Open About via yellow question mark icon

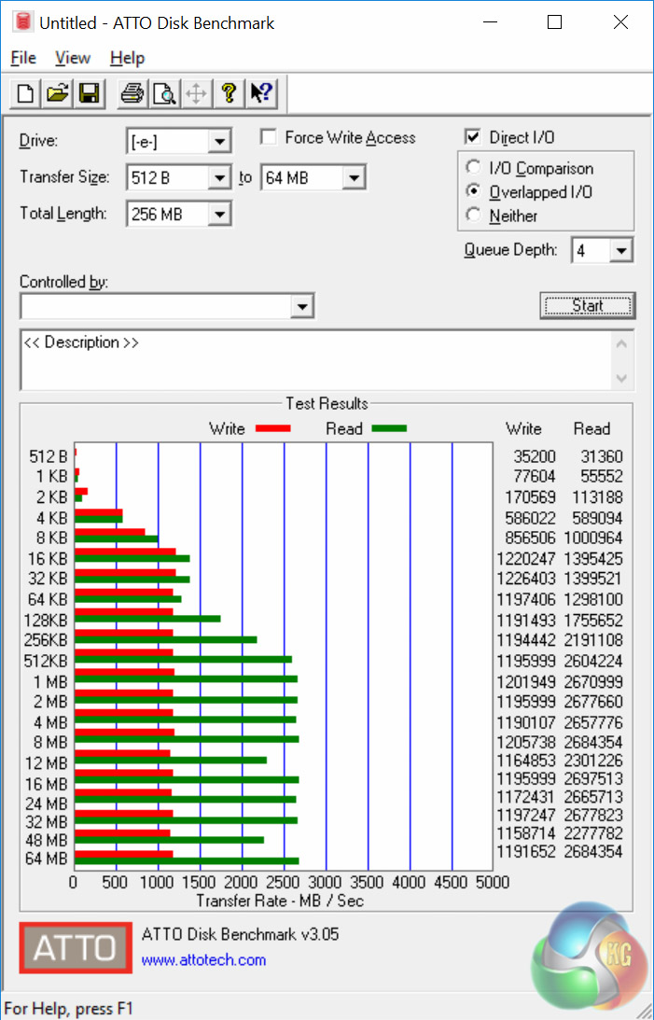coord(229,93)
